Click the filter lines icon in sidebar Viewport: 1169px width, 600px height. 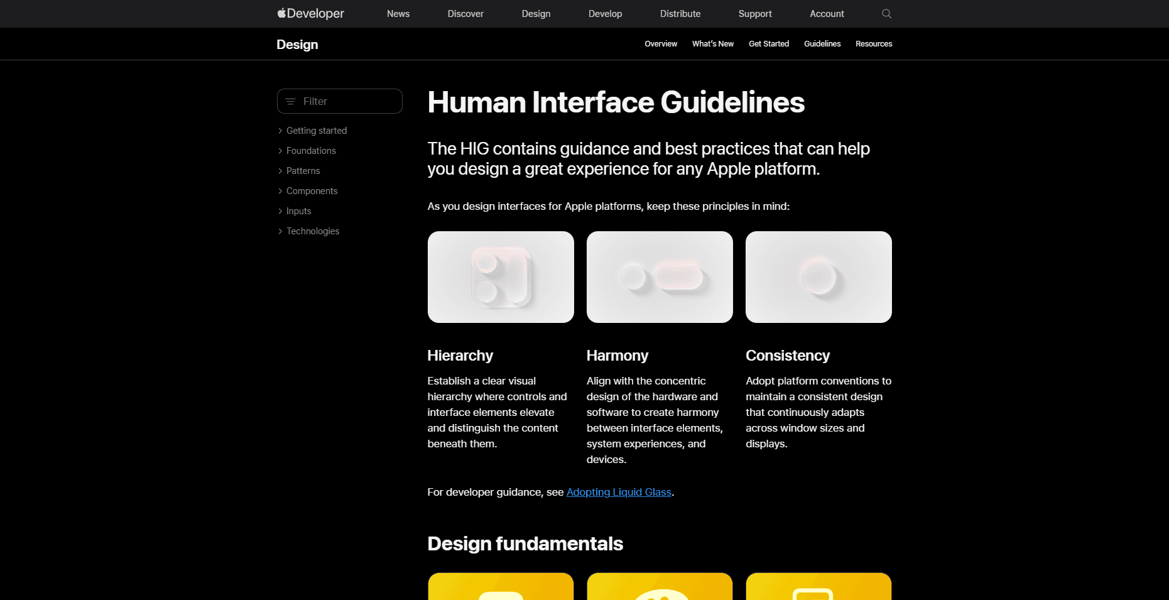290,101
